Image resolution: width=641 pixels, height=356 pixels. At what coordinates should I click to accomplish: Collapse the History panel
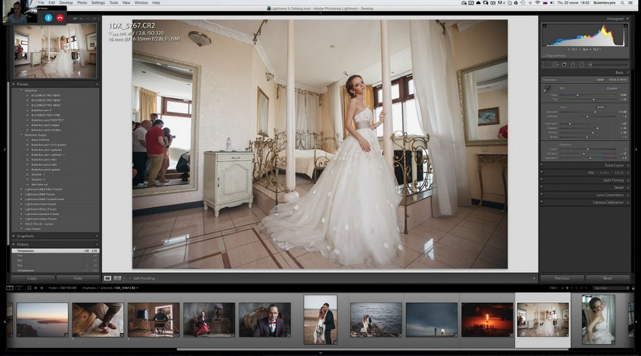pyautogui.click(x=14, y=244)
